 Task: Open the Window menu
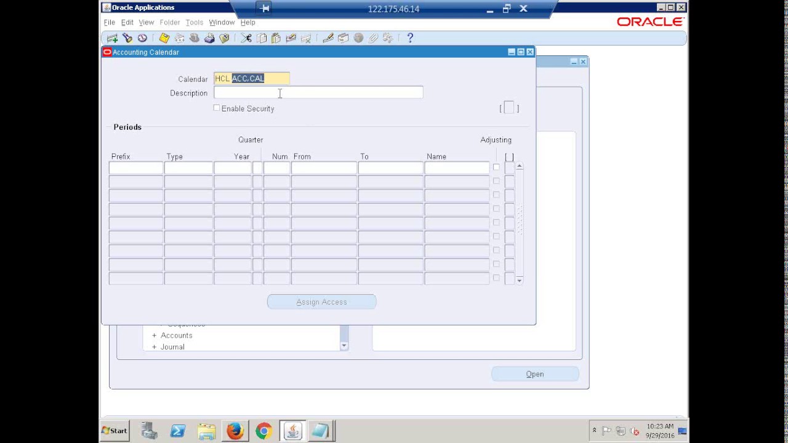point(222,22)
